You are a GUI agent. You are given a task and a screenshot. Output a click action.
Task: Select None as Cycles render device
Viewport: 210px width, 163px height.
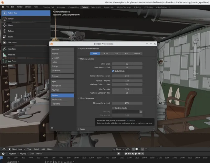[x=95, y=54]
